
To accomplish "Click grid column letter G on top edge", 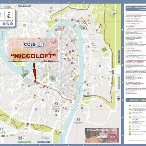I will 69,2.
